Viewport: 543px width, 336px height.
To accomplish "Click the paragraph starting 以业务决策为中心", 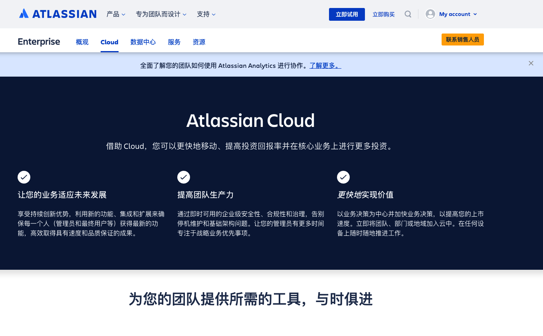I will pyautogui.click(x=410, y=223).
